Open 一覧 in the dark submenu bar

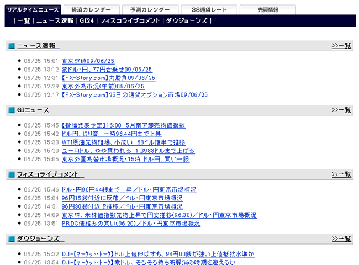pos(24,21)
